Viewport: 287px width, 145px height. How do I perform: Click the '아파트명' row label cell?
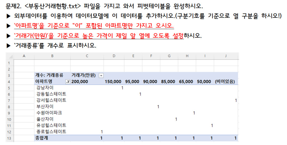pos(44,82)
